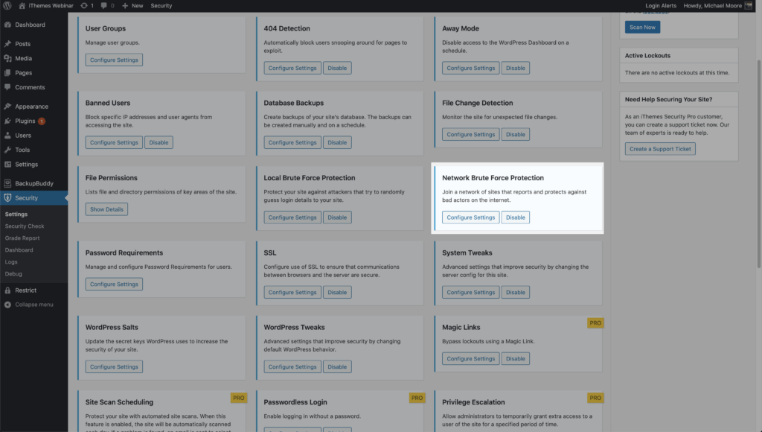This screenshot has height=432, width=762.
Task: Open Security menu in top admin bar
Action: coord(161,6)
